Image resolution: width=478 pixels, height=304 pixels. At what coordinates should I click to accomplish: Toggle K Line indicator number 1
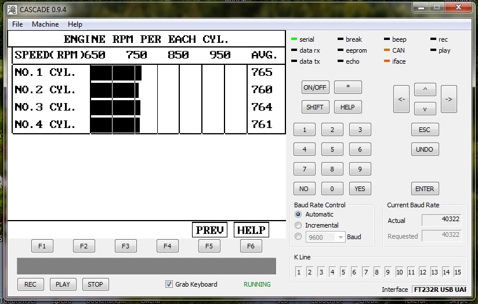coord(299,272)
